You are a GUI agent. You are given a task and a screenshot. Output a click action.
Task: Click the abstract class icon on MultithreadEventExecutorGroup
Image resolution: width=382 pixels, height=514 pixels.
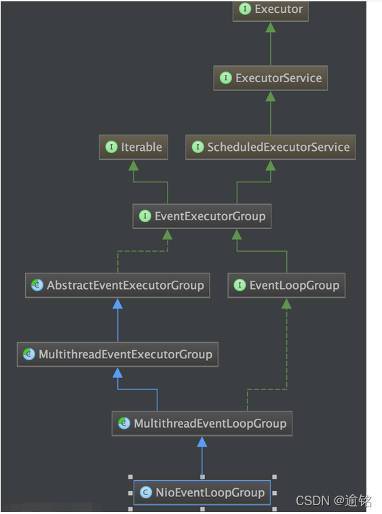pyautogui.click(x=28, y=354)
